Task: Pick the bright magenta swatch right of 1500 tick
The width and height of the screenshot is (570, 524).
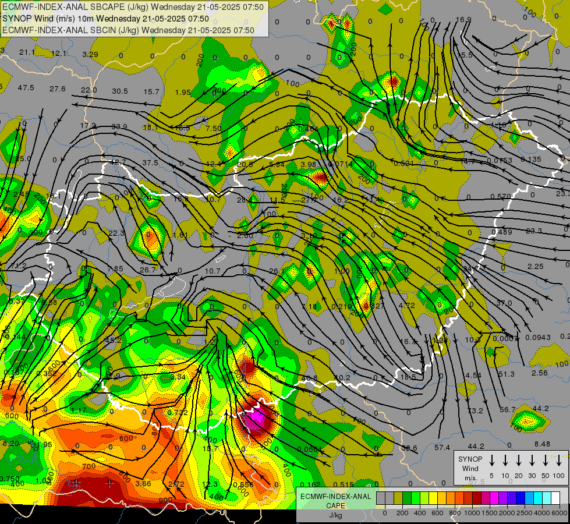Action: click(x=494, y=498)
